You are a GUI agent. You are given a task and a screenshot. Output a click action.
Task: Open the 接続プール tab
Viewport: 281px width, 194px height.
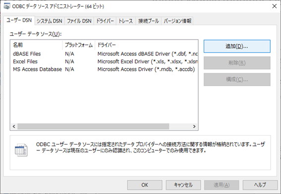[148, 21]
